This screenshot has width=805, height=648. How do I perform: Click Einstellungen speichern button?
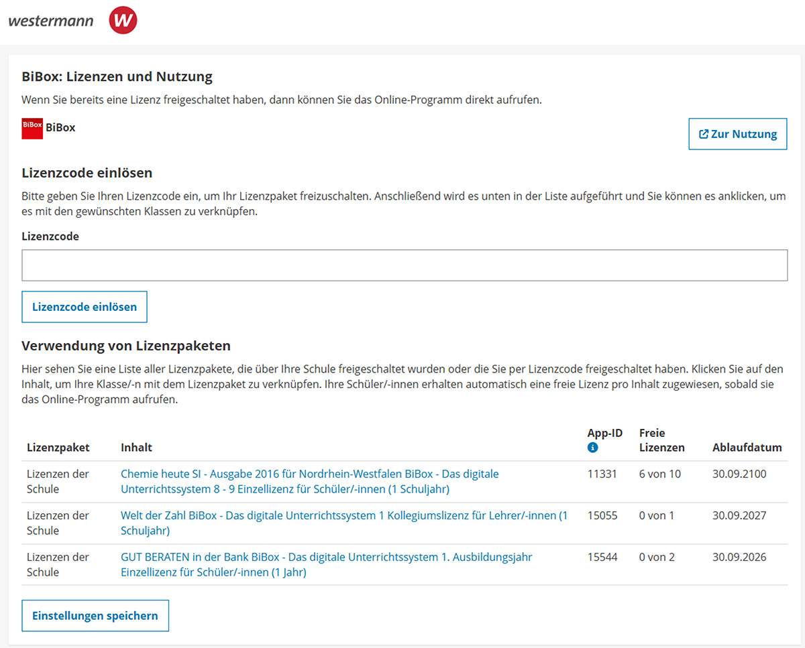[95, 616]
